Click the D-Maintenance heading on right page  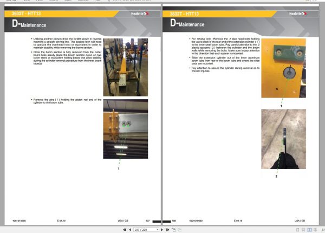click(187, 23)
